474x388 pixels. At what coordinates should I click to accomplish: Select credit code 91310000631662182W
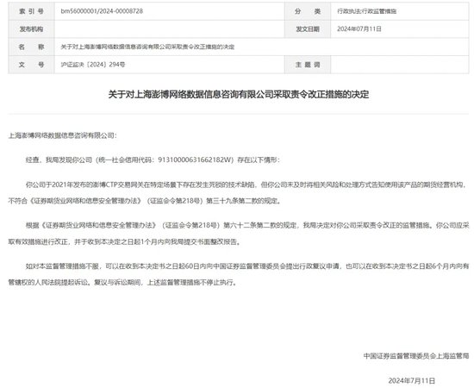pyautogui.click(x=195, y=160)
